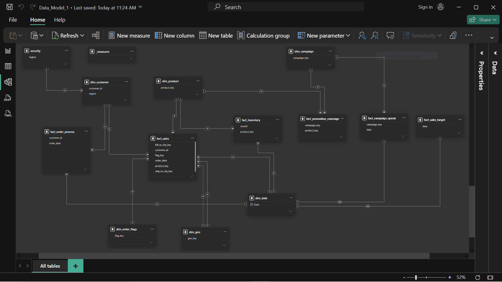Click New column button
The width and height of the screenshot is (502, 282).
click(175, 36)
